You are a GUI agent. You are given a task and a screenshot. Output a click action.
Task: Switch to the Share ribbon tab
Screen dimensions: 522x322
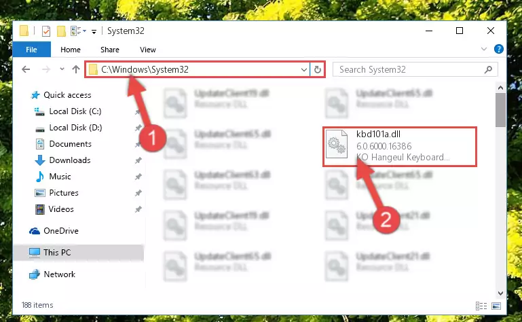pyautogui.click(x=110, y=50)
